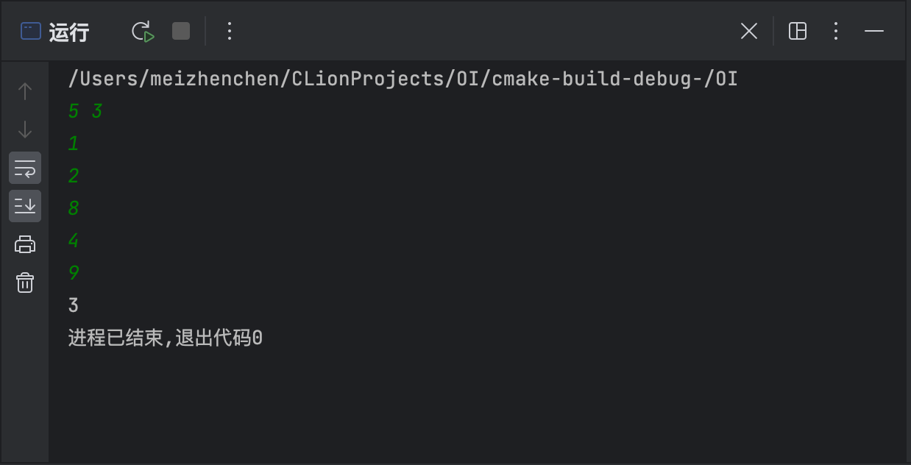Toggle soft-wrap for console output
This screenshot has height=465, width=911.
[x=25, y=168]
